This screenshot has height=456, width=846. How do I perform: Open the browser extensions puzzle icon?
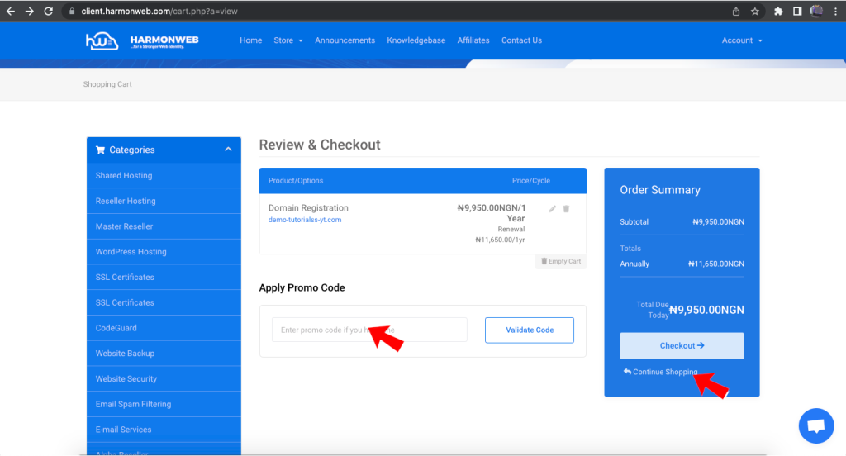(x=778, y=12)
